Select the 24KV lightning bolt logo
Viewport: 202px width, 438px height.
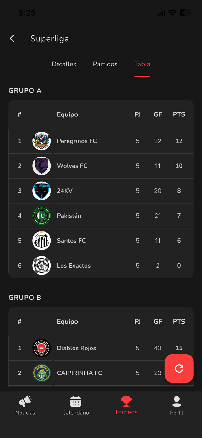[41, 191]
